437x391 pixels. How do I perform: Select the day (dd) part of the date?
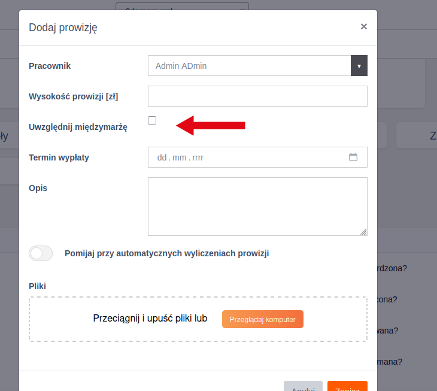tap(162, 157)
